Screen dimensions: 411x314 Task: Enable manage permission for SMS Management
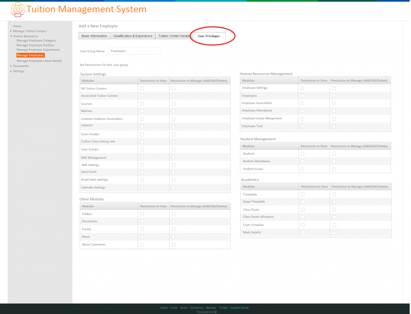173,157
